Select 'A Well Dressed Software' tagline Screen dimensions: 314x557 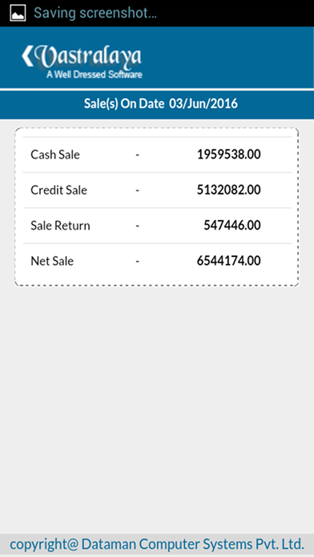pyautogui.click(x=95, y=74)
